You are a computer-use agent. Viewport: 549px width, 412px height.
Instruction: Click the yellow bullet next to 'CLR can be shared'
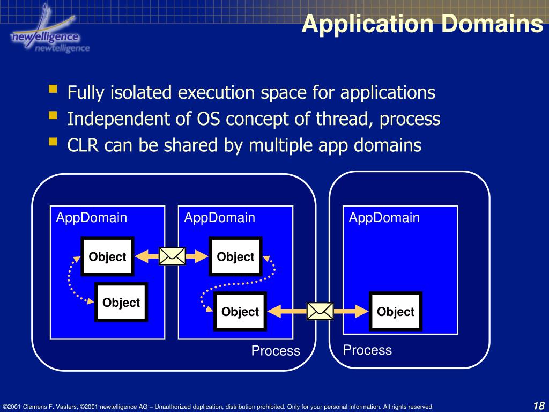click(x=53, y=141)
